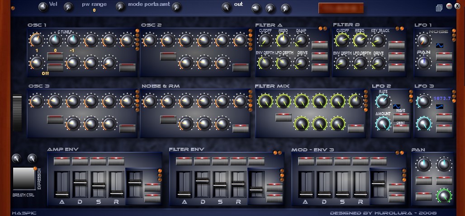Toggle the OSC 3 button below its top knobs

[55, 120]
